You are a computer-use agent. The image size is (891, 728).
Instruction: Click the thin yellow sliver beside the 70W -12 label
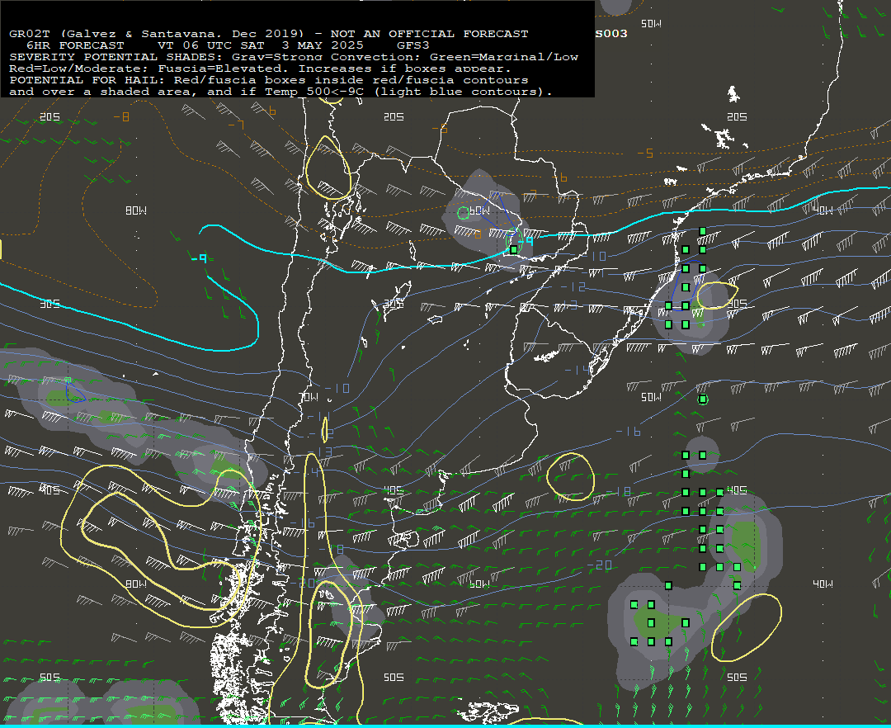324,430
